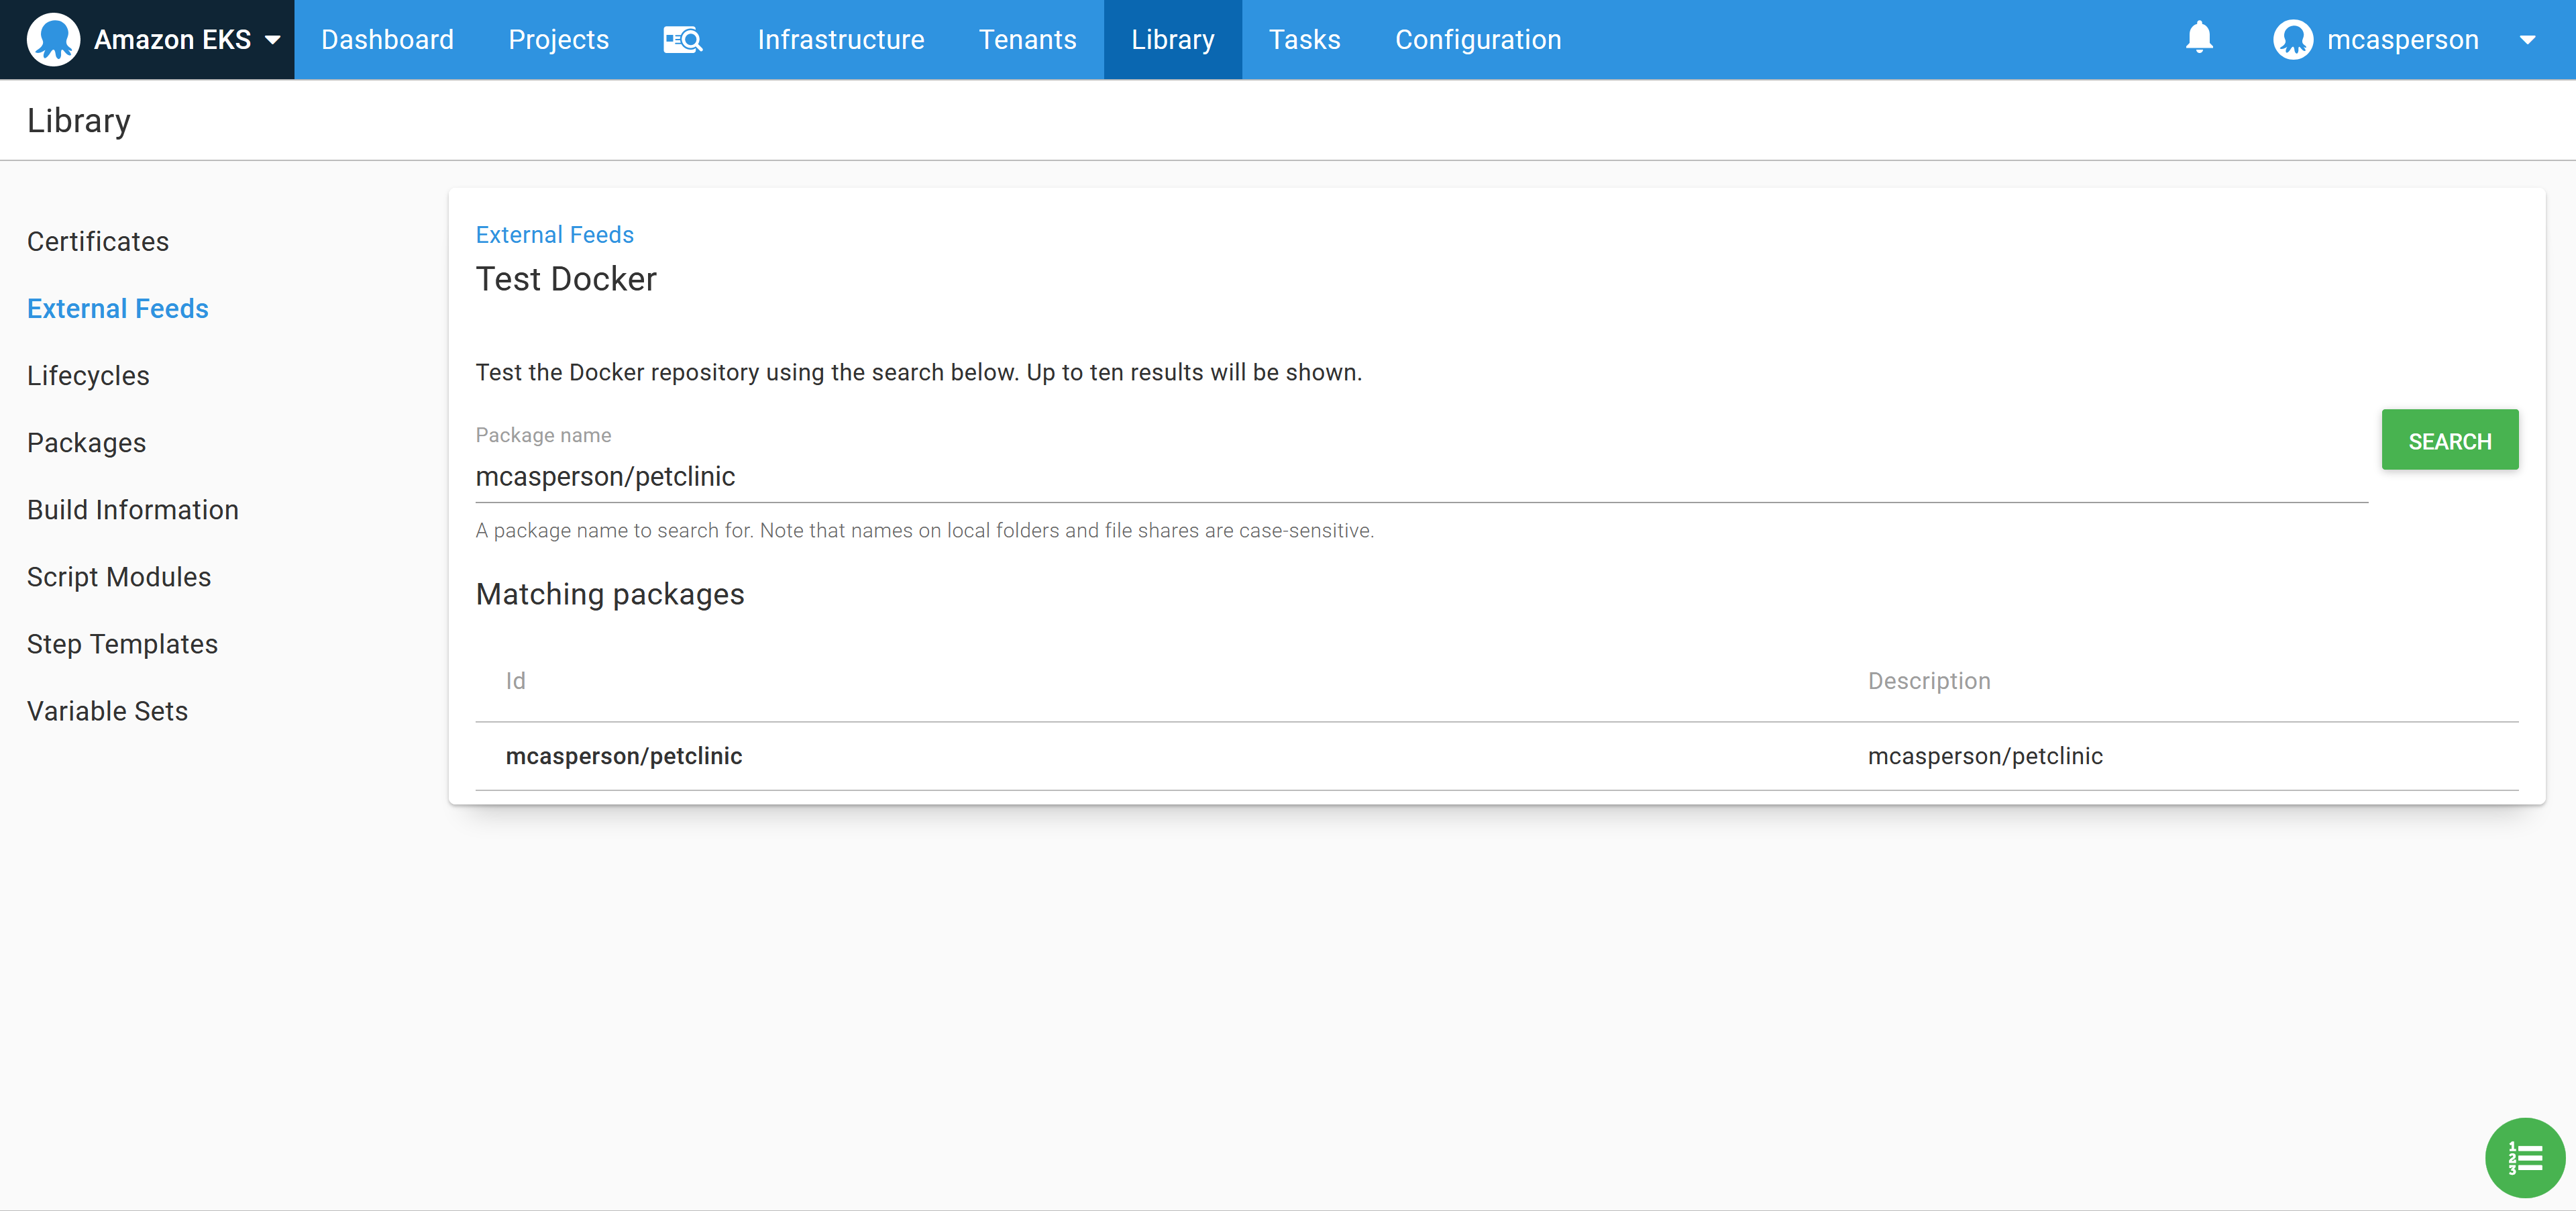Select the mcasperson/petclinic result row
The height and width of the screenshot is (1211, 2576).
click(x=625, y=756)
